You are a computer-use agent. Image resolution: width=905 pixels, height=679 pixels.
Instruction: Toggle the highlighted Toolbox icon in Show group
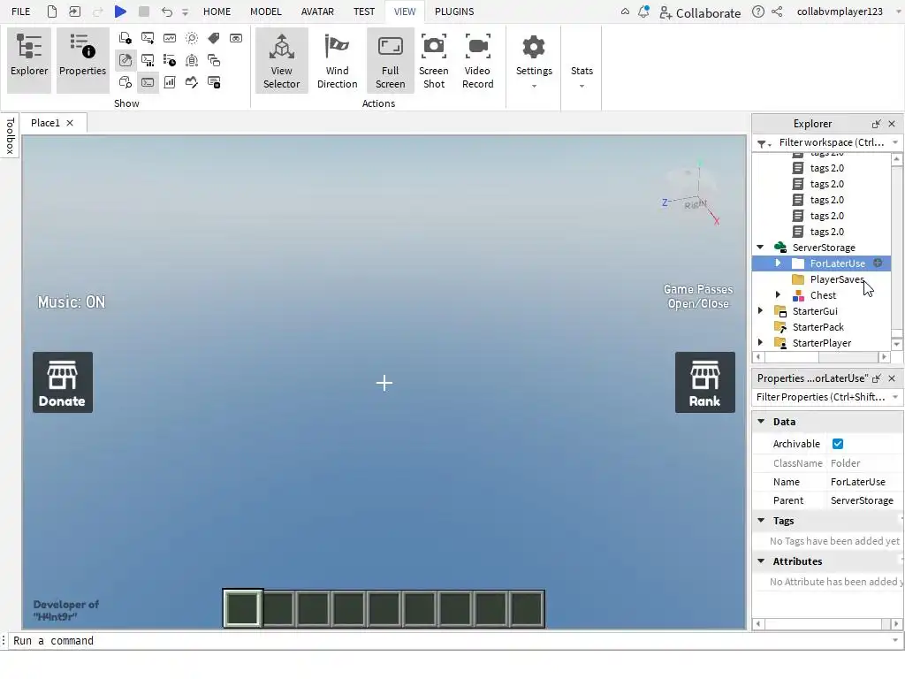click(x=125, y=60)
